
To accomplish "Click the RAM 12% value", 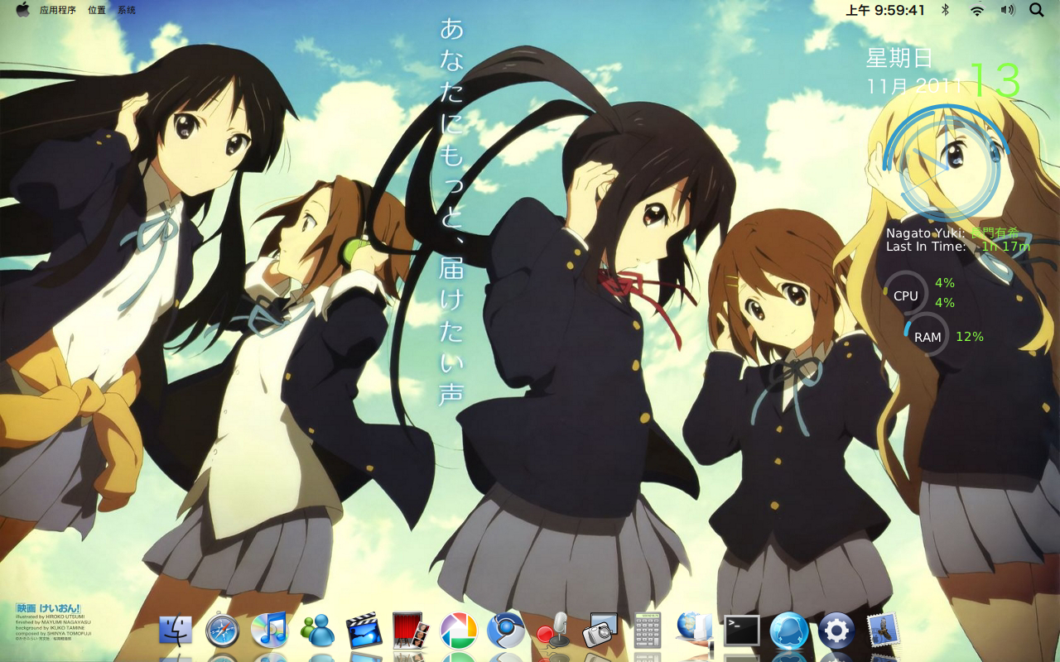I will pos(970,337).
